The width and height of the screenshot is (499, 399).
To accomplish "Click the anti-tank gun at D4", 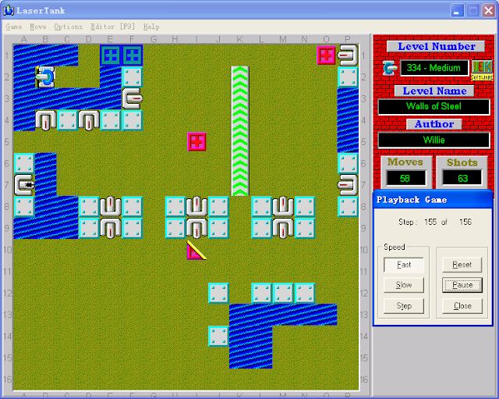I will coord(89,120).
